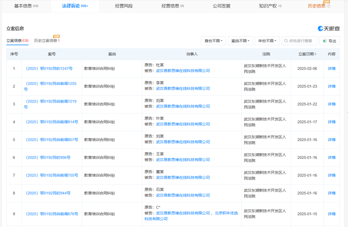Screen dimensions: 348x227
Task: Open the 基本信息 tab
Action: tap(26, 6)
